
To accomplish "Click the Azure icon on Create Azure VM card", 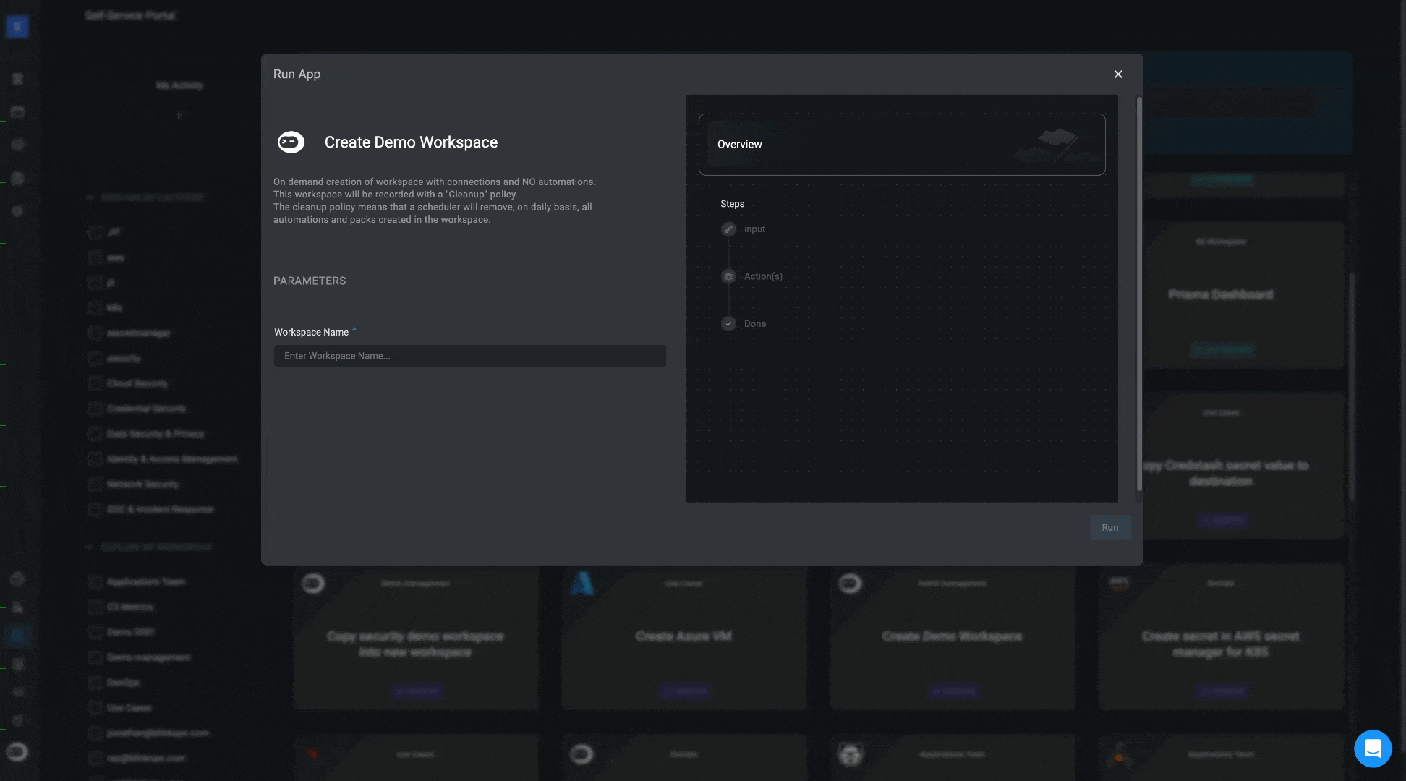I will [x=581, y=584].
